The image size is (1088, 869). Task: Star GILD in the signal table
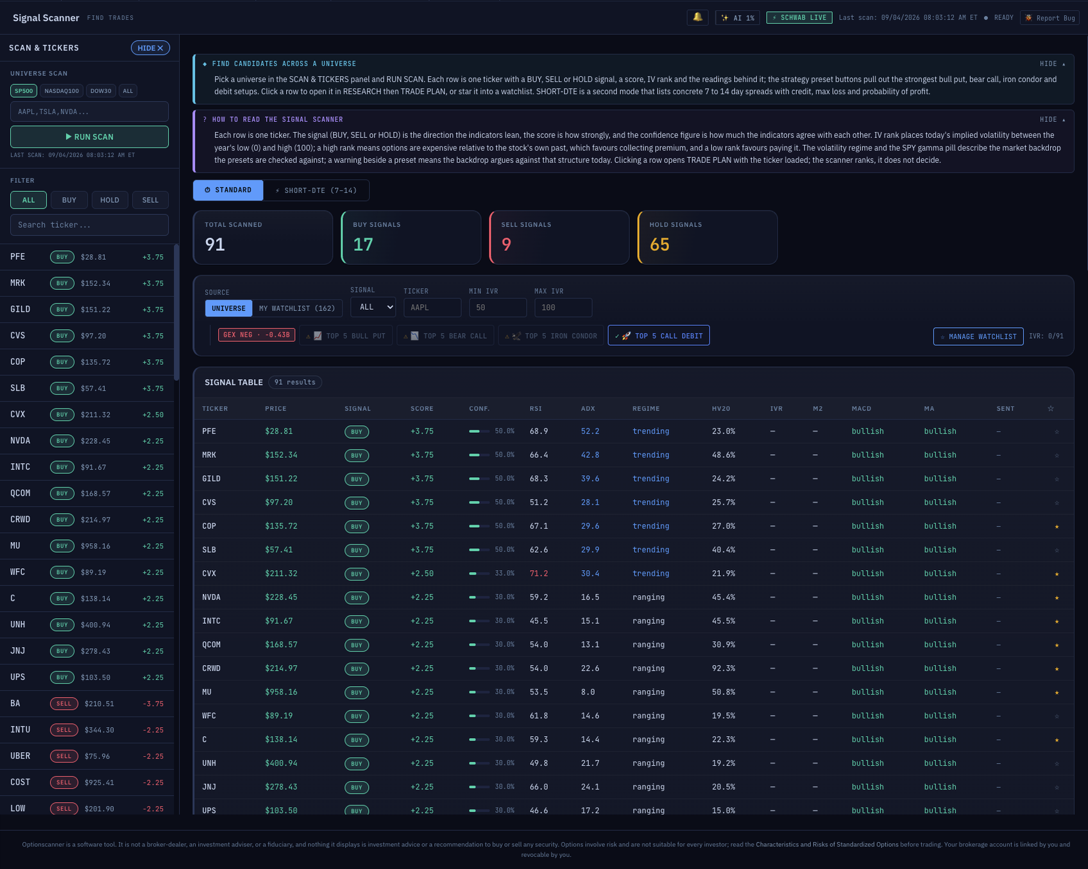tap(1057, 479)
